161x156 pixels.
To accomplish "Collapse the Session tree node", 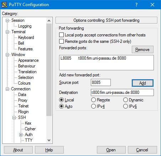I will click(7, 20).
